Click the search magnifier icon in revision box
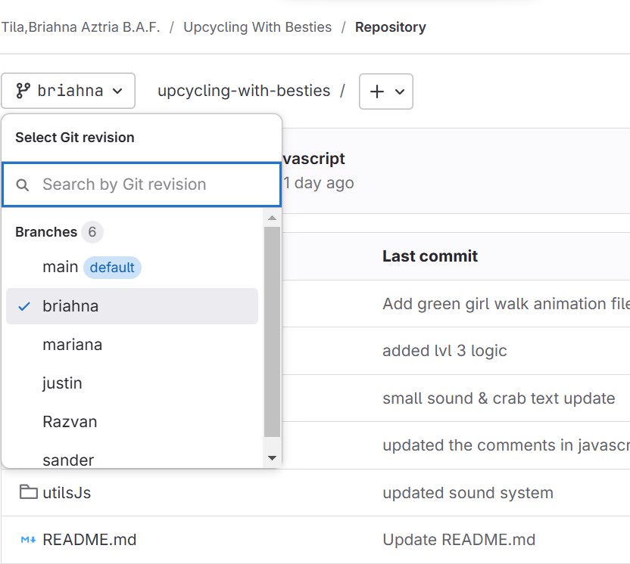Viewport: 630px width, 564px height. [x=23, y=185]
